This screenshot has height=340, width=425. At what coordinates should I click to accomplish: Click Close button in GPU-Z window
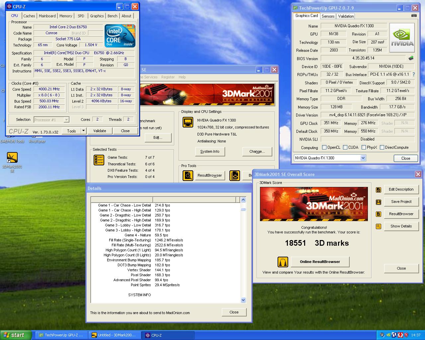(x=406, y=158)
